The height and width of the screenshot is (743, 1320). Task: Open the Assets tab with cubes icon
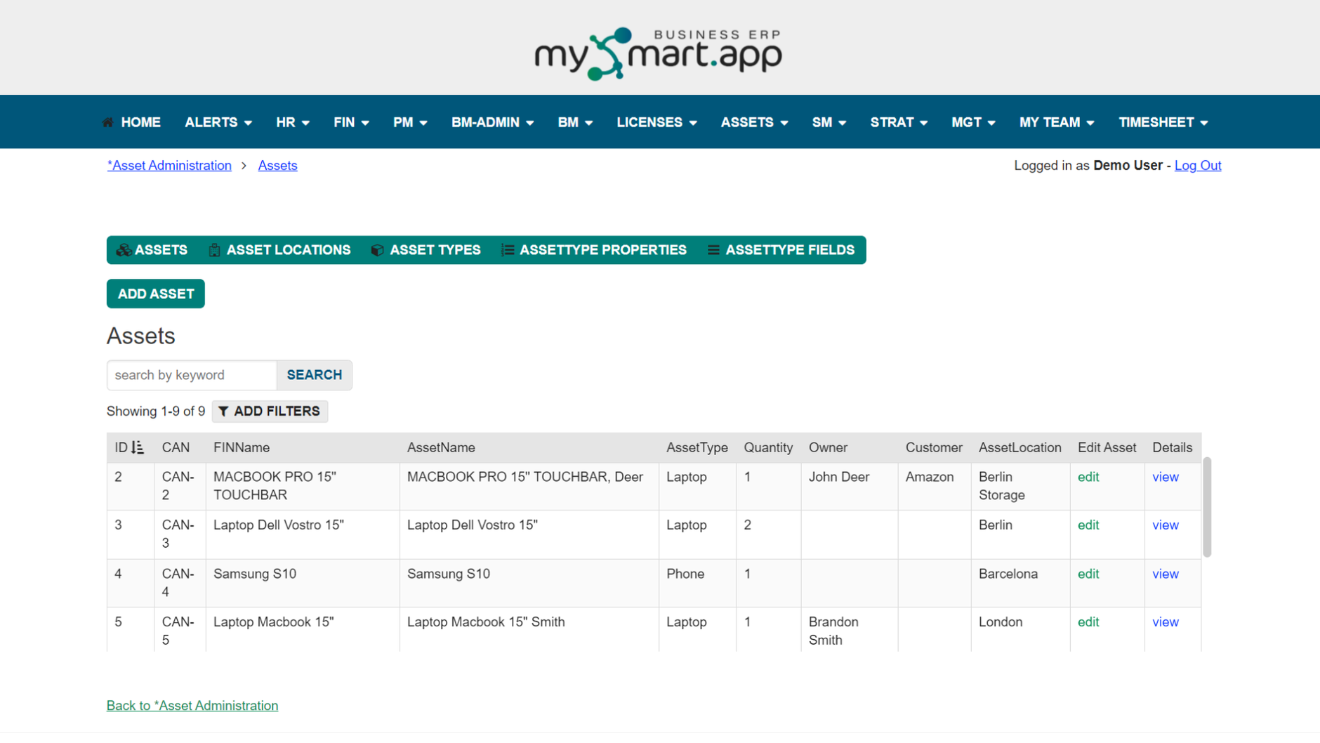[152, 250]
